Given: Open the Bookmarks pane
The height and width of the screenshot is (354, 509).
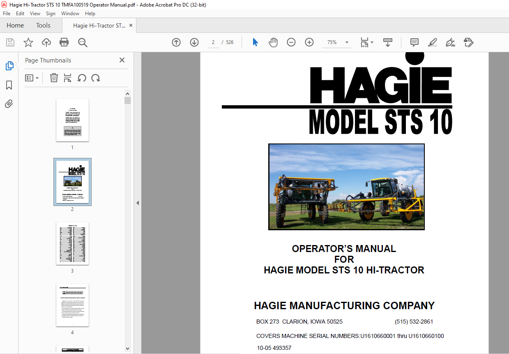Looking at the screenshot, I should [x=9, y=85].
